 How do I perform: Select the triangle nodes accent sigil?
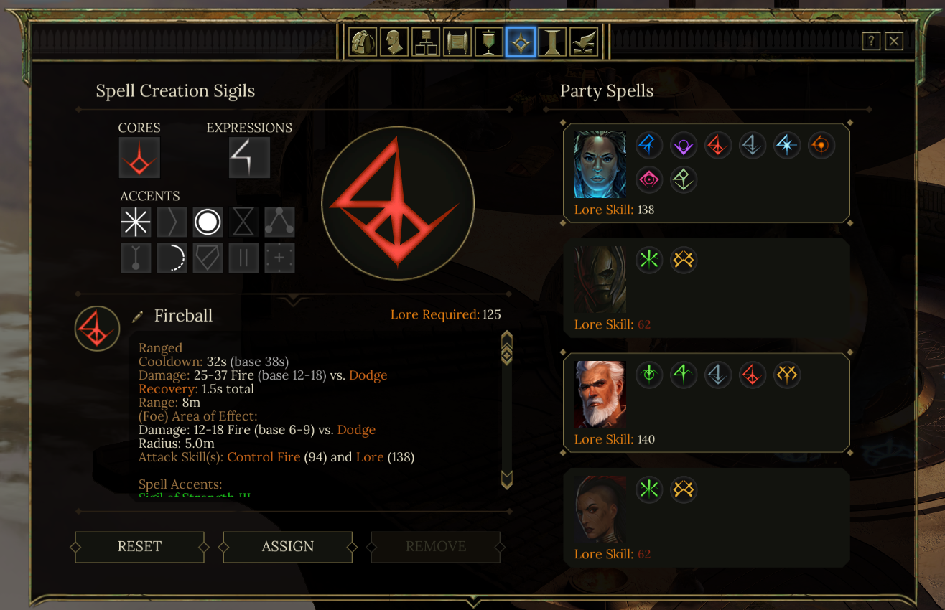coord(279,222)
